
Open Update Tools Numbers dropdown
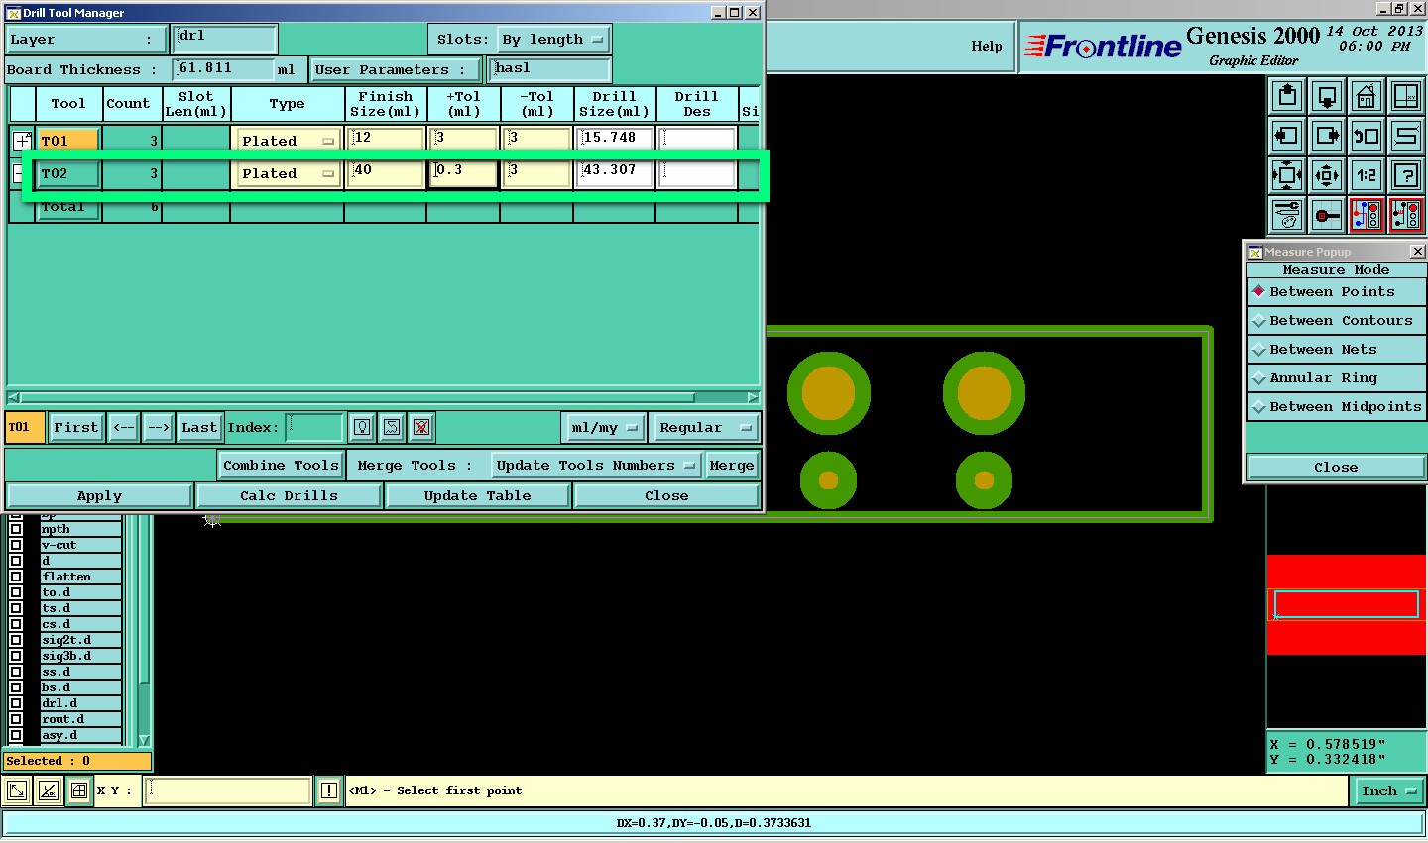(596, 466)
